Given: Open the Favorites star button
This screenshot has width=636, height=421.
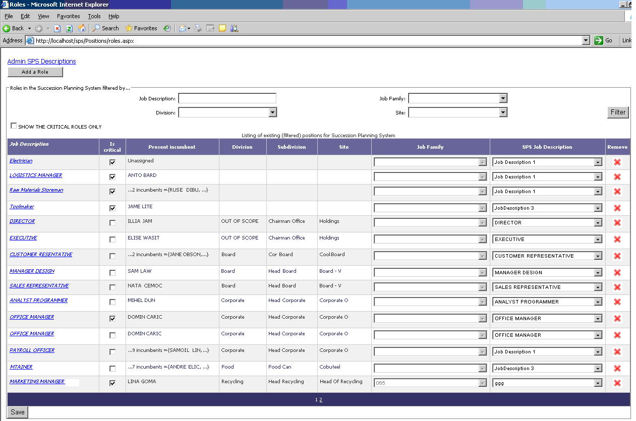Looking at the screenshot, I should [141, 28].
